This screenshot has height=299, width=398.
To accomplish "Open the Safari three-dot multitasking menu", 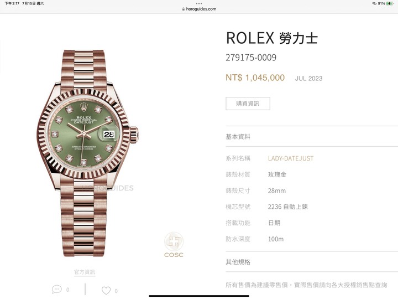I will [199, 3].
